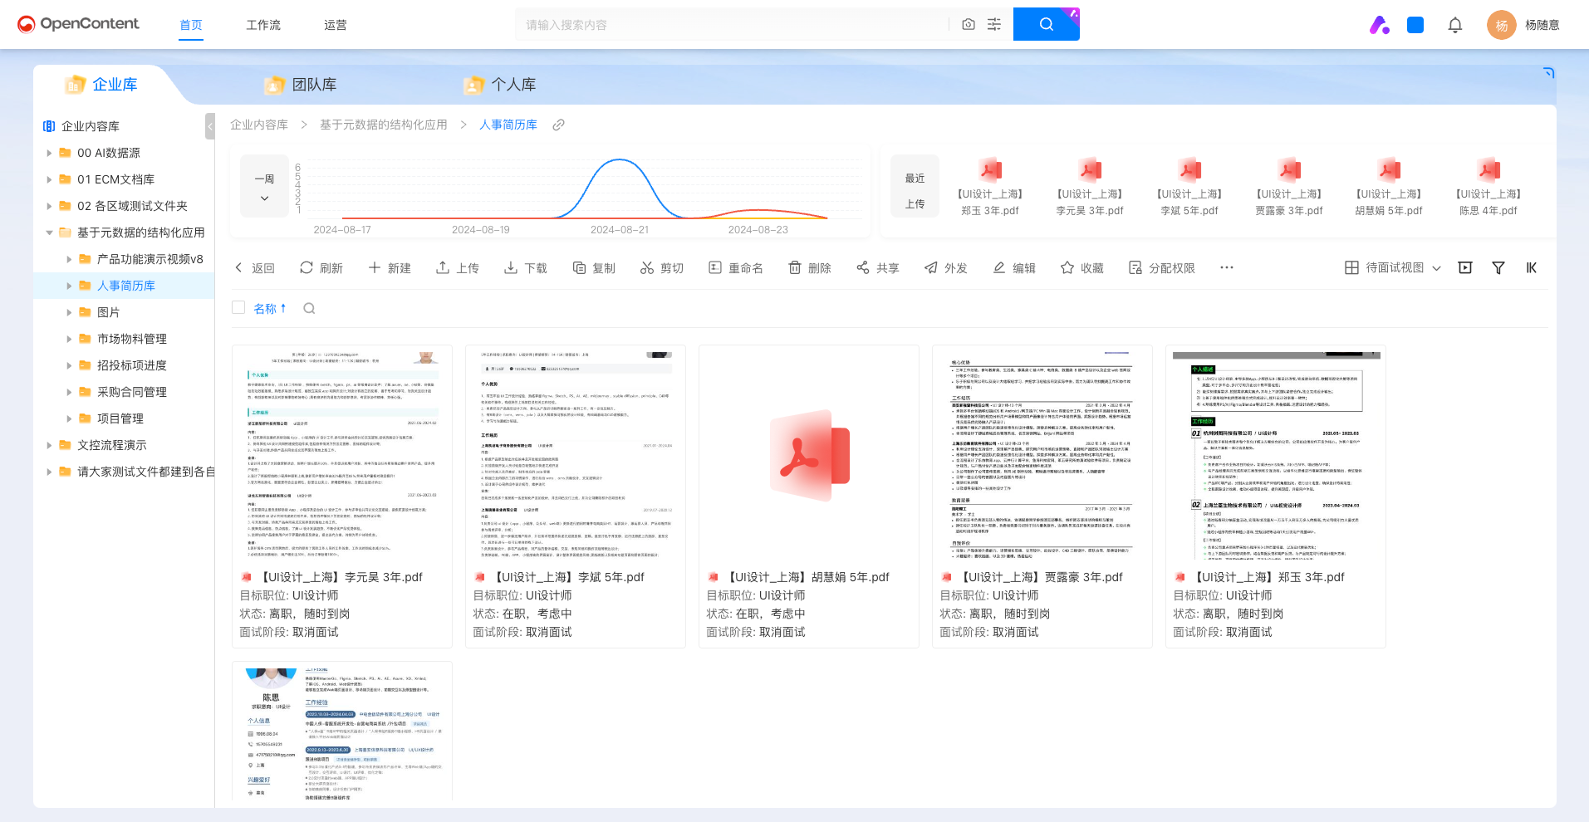This screenshot has width=1589, height=822.
Task: Expand 02 各区域测试文件夹 arrow
Action: tap(49, 206)
